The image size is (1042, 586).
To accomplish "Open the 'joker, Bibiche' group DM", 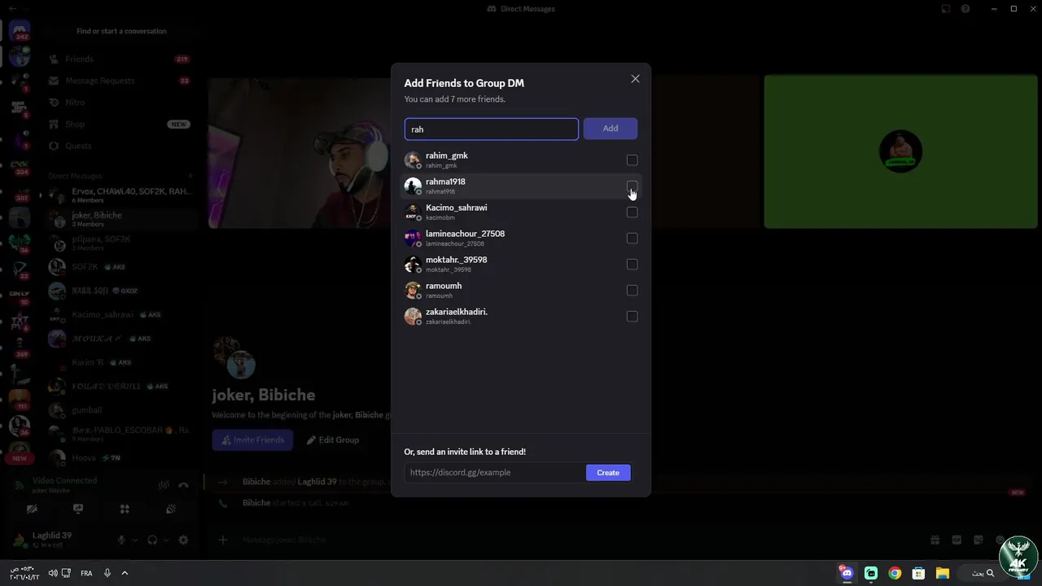I will coord(120,219).
